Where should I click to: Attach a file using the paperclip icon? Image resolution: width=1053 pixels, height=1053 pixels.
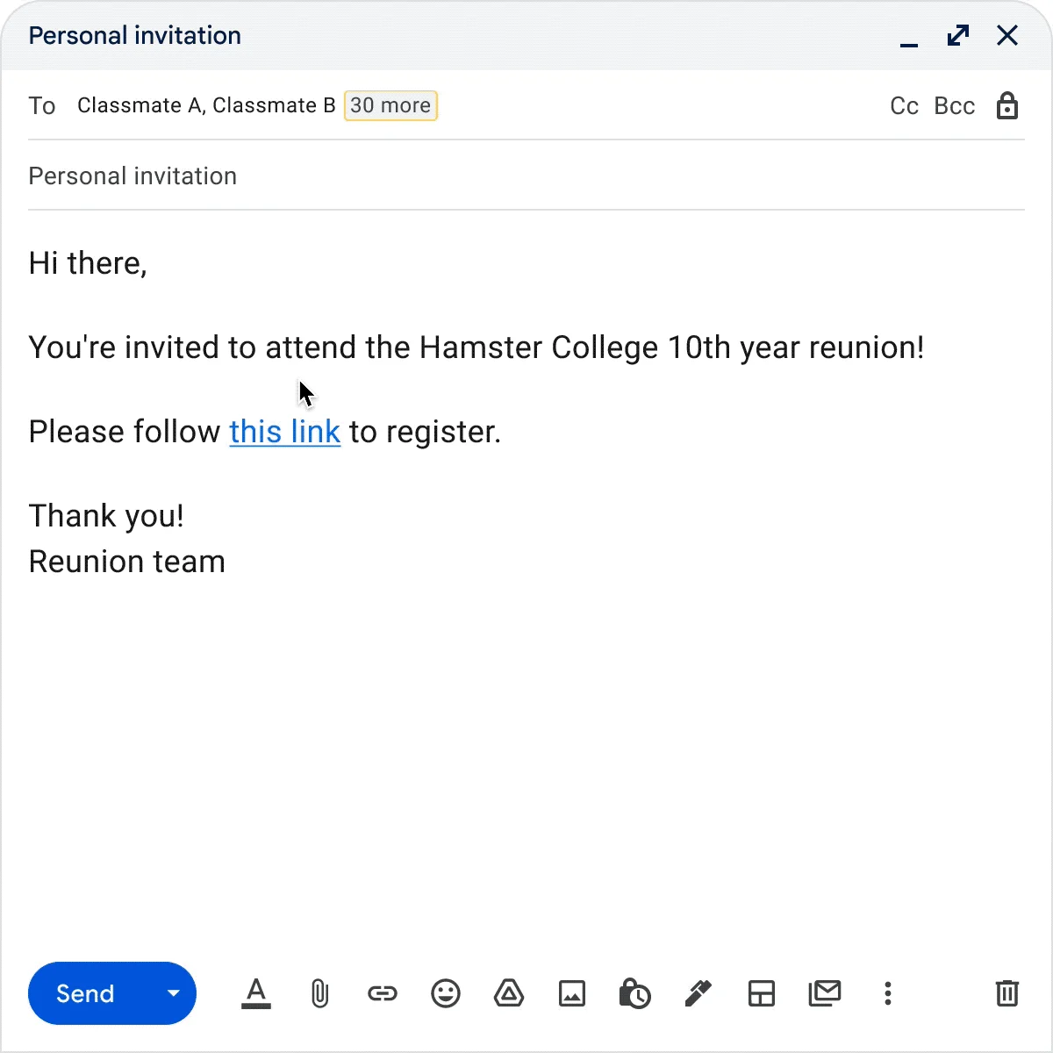click(319, 993)
